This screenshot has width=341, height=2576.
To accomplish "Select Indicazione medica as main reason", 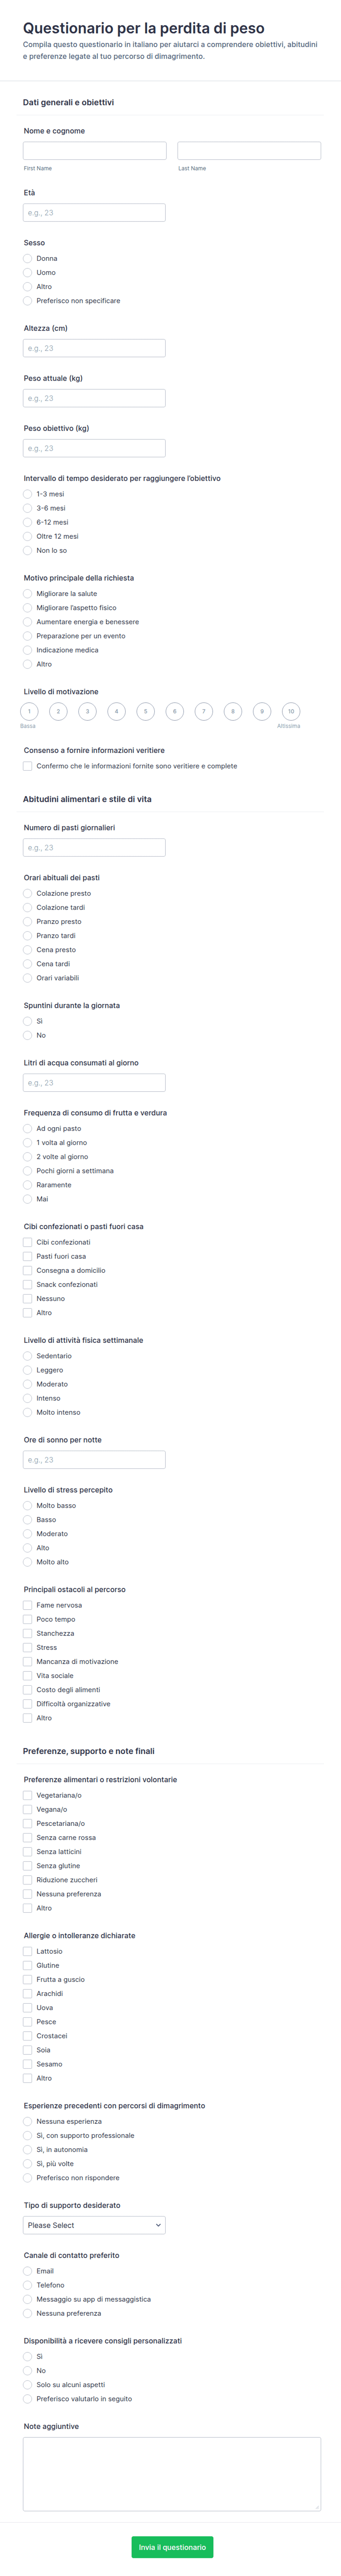I will 28,650.
